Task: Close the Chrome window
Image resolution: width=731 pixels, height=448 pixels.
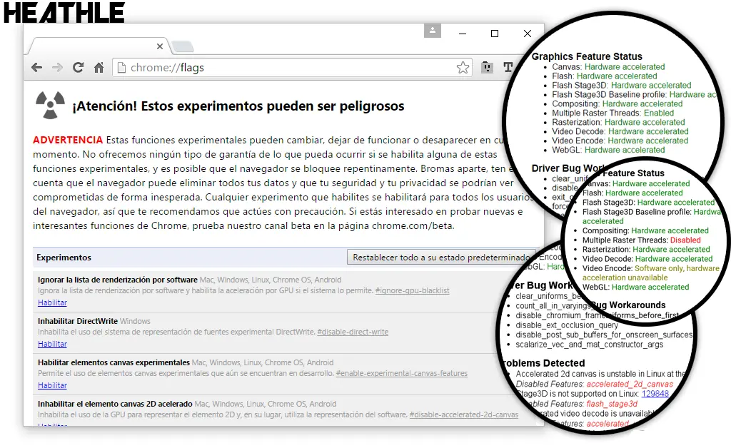Action: point(528,34)
